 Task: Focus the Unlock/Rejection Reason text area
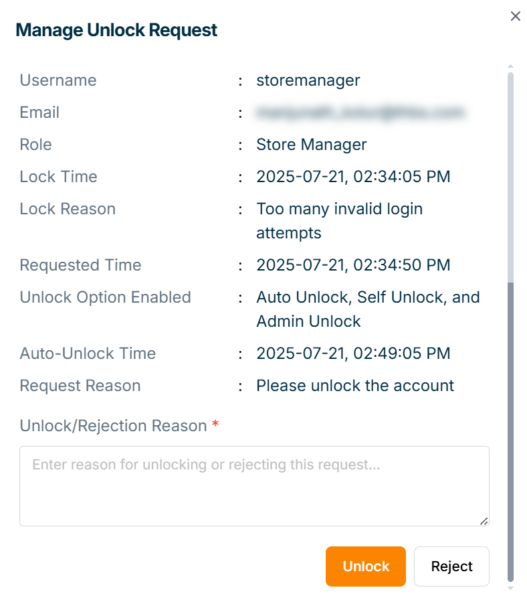point(254,485)
